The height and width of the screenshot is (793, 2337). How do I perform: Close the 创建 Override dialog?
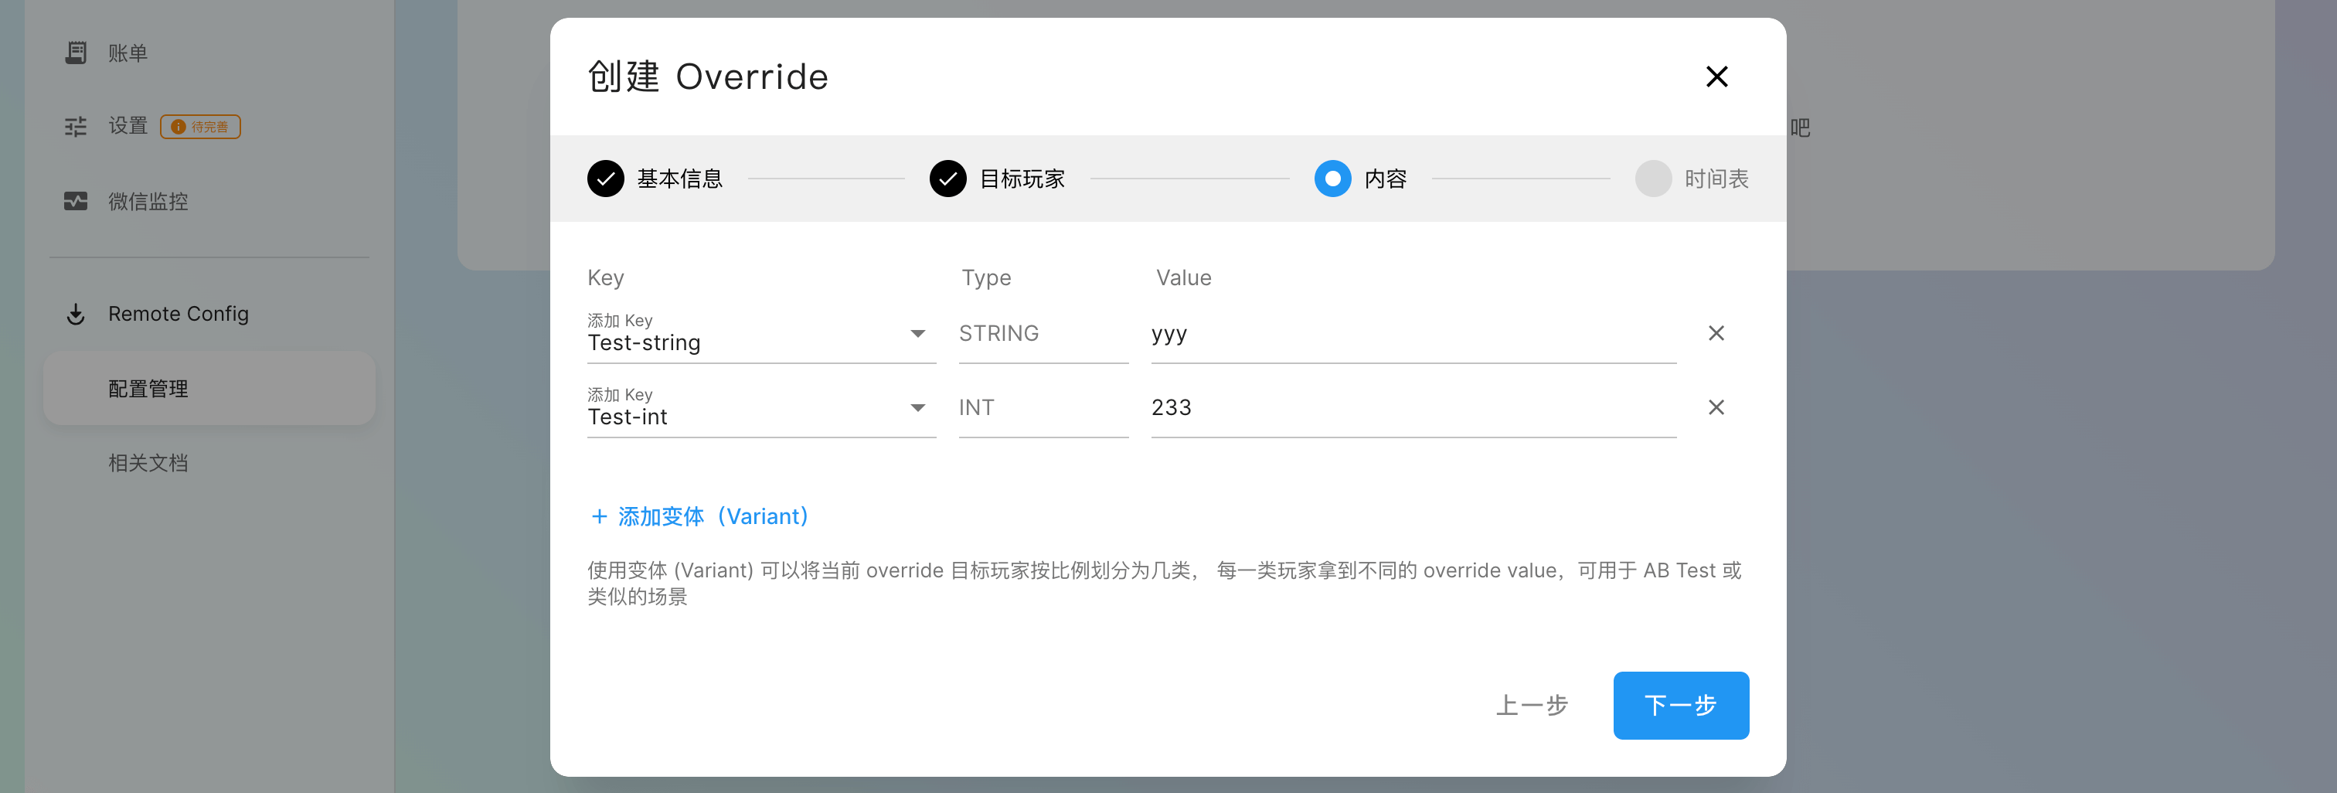pyautogui.click(x=1716, y=77)
